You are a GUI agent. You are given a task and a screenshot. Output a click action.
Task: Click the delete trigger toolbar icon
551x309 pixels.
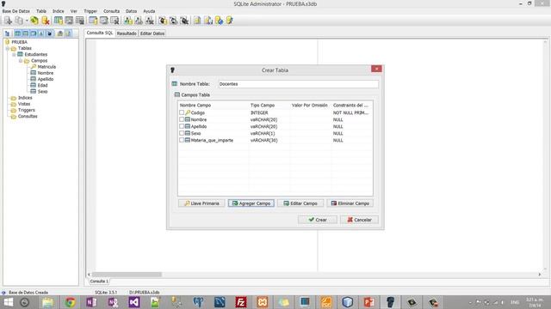[184, 21]
